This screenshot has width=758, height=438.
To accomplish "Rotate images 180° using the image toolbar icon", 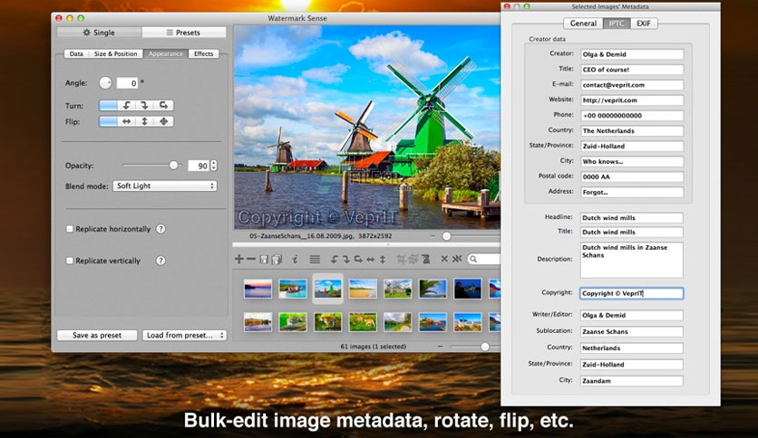I will point(358,259).
